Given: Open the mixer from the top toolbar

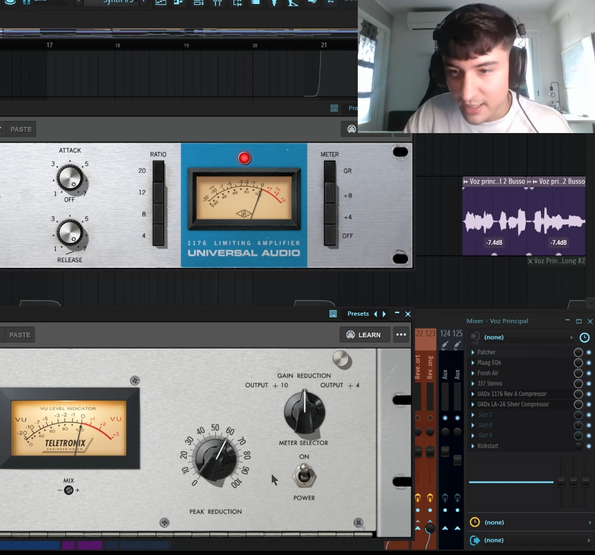Looking at the screenshot, I should tap(217, 3).
